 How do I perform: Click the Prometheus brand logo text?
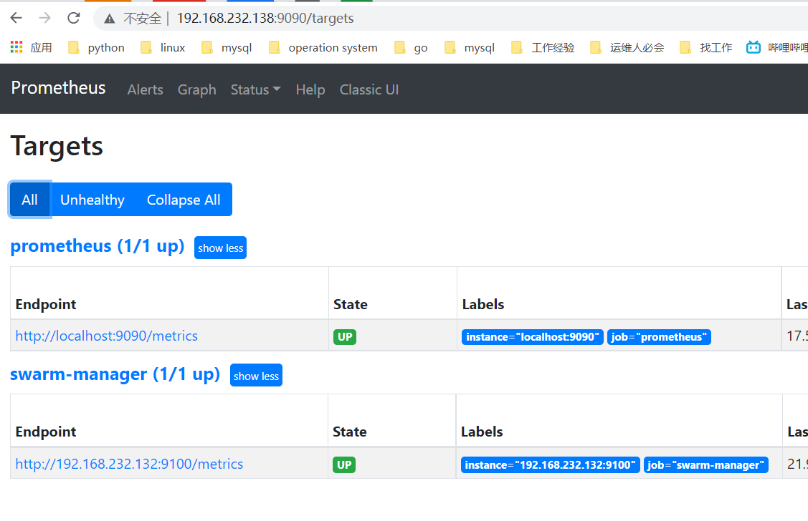point(58,88)
